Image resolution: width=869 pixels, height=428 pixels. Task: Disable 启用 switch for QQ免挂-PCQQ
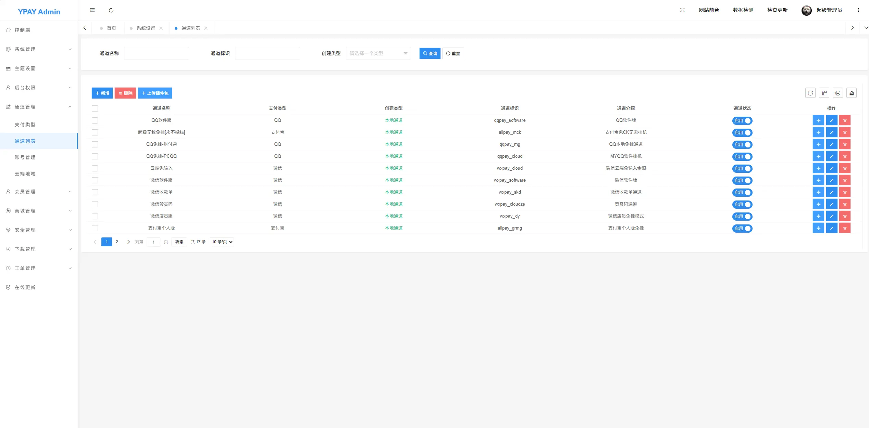[x=742, y=157]
